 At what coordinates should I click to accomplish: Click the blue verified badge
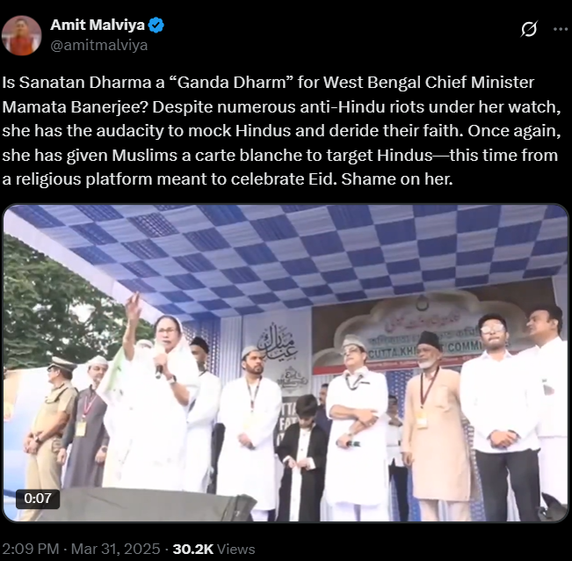tap(156, 25)
